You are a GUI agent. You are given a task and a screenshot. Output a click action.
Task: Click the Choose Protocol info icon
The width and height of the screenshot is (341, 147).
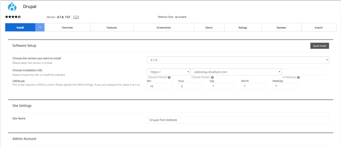click(169, 77)
